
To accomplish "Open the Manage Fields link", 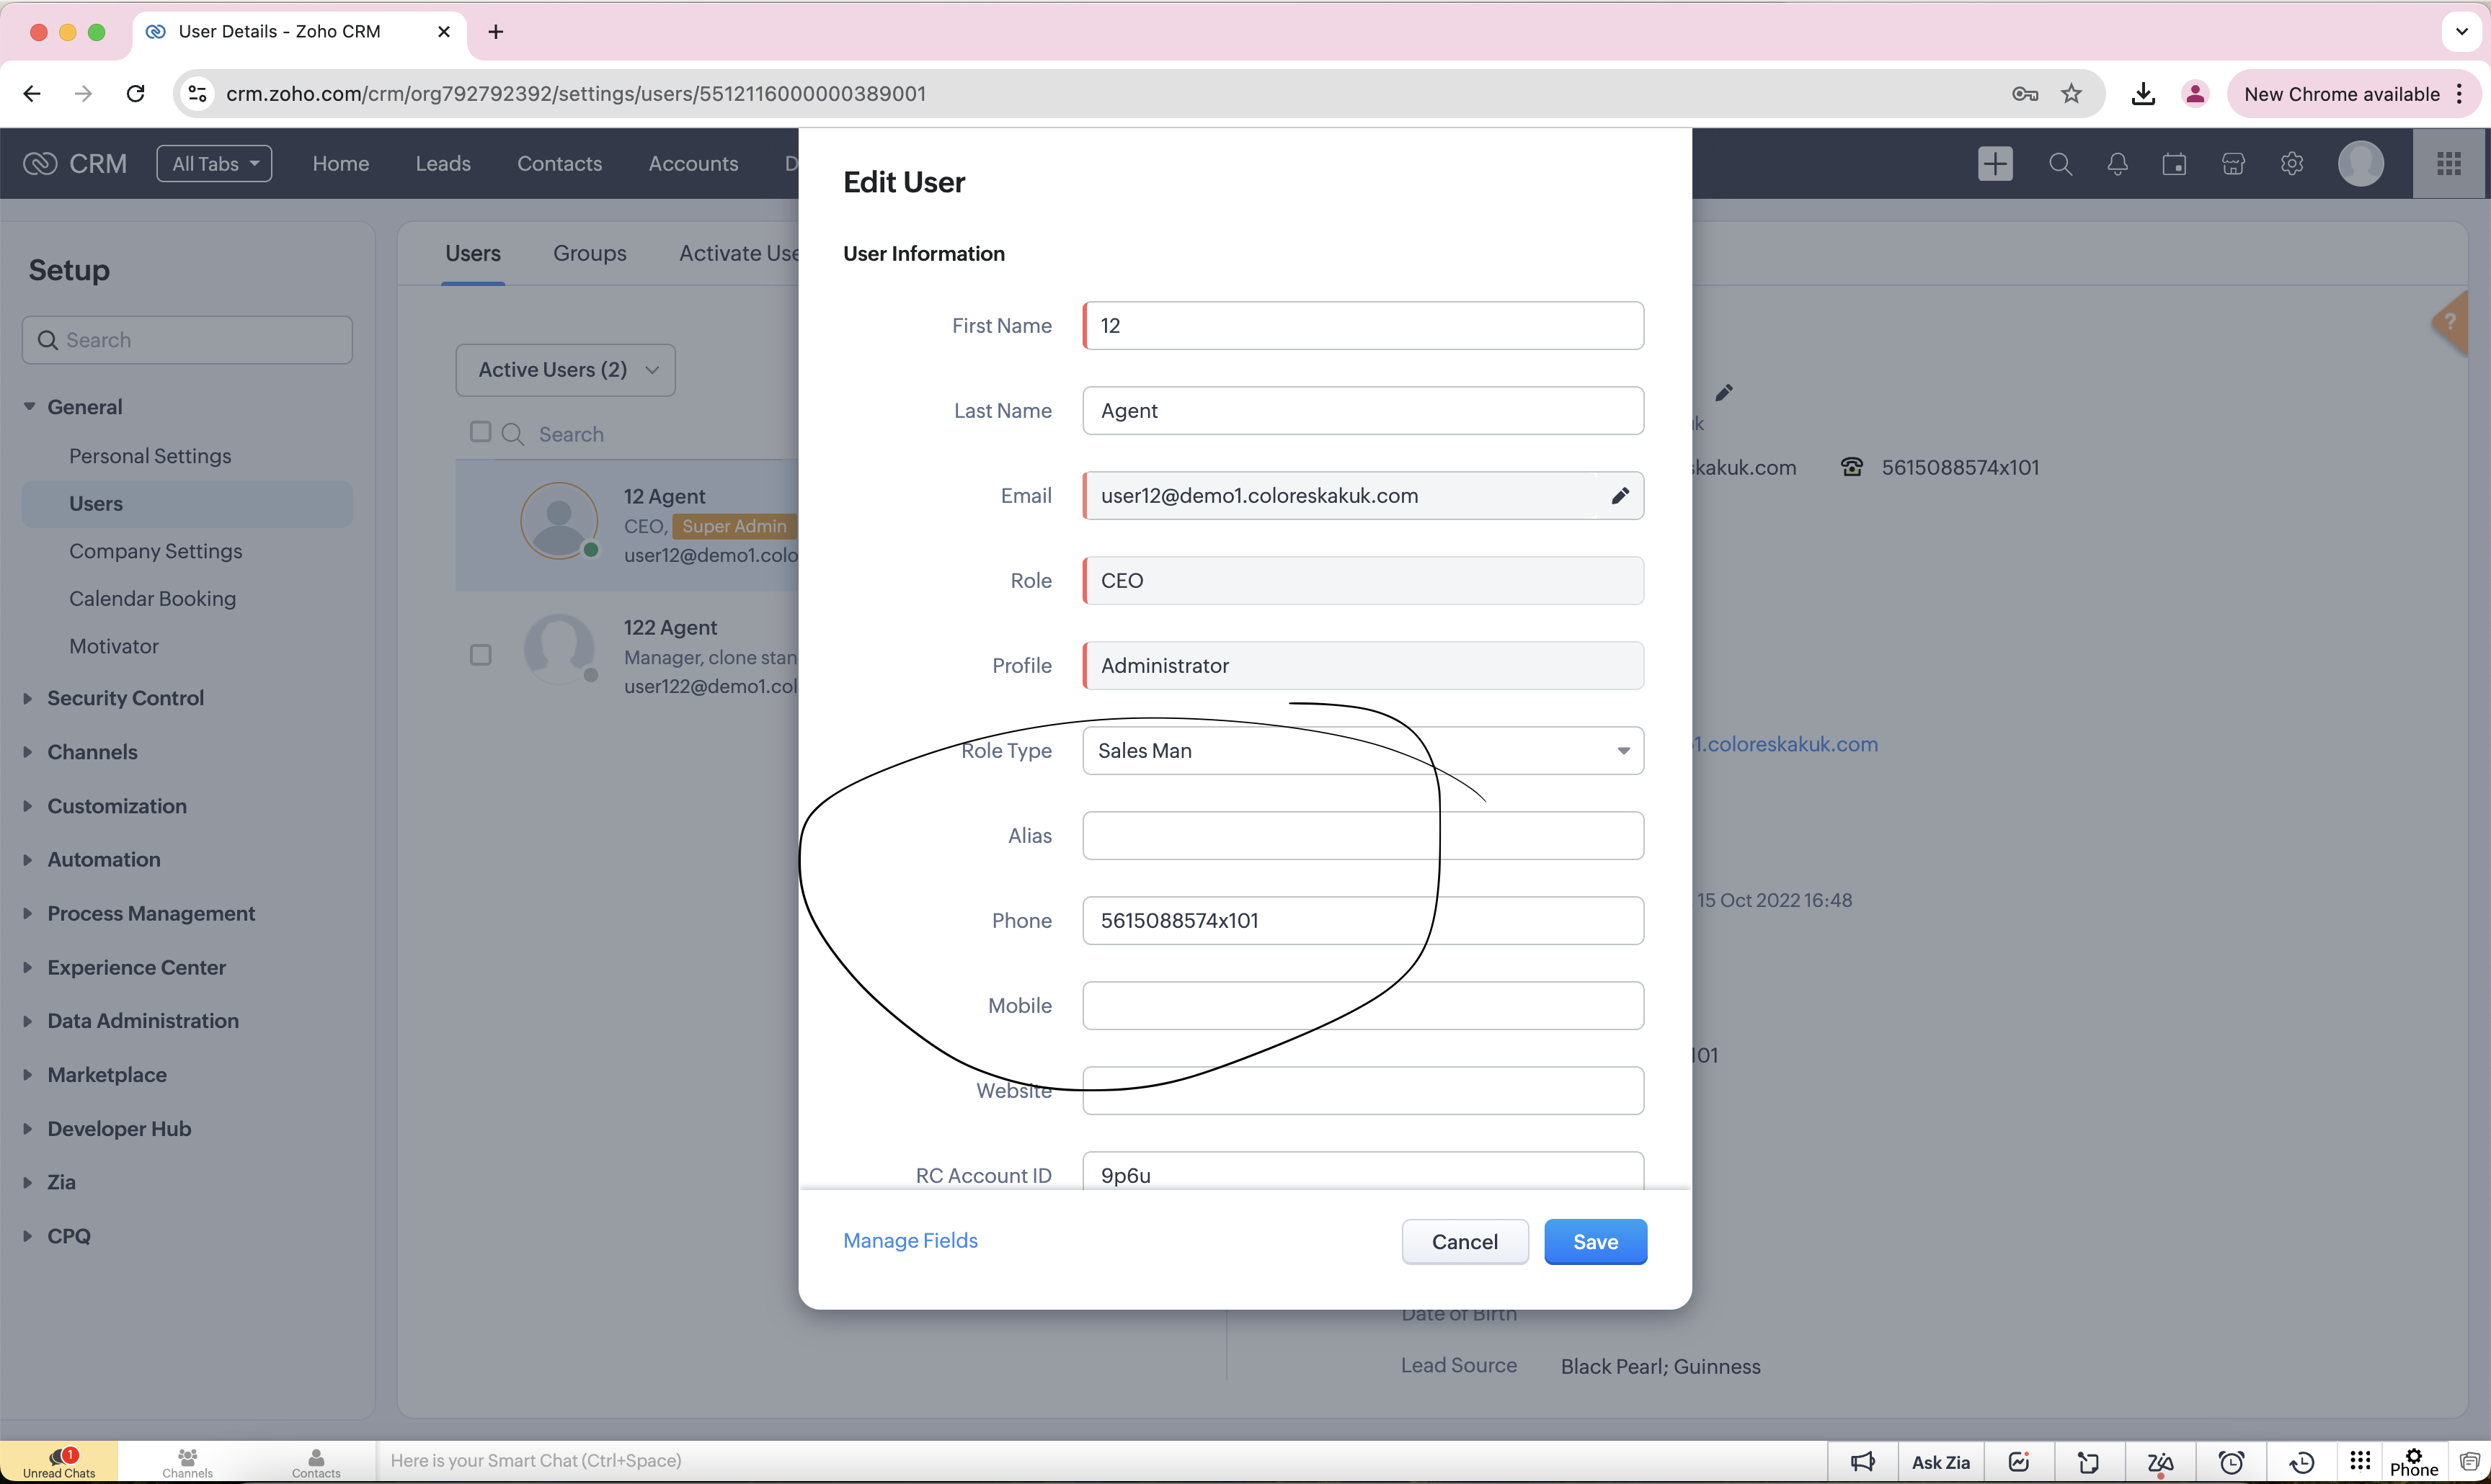I will coord(910,1240).
